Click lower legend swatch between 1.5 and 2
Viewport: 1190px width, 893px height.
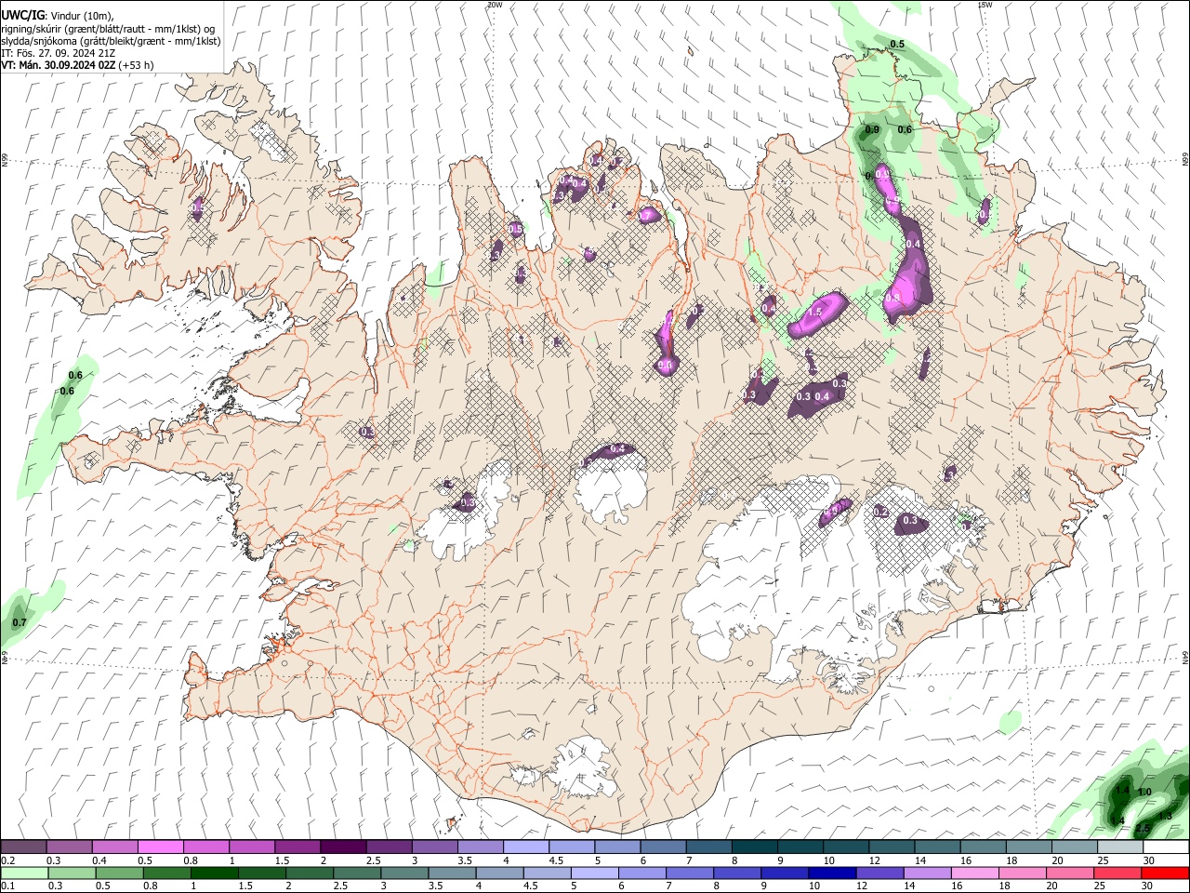tap(261, 873)
